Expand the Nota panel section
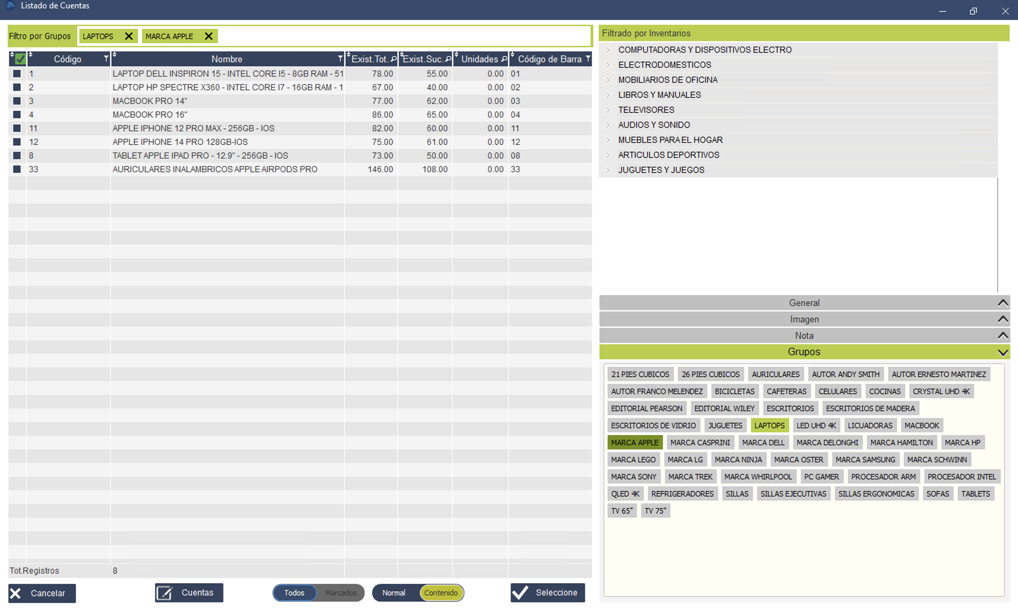 tap(804, 335)
